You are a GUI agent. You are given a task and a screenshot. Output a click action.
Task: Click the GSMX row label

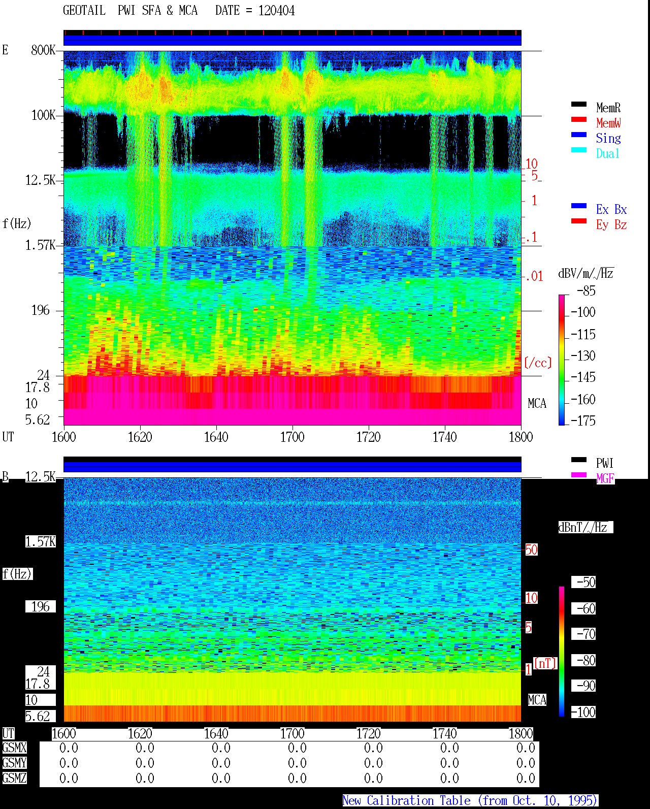[14, 748]
